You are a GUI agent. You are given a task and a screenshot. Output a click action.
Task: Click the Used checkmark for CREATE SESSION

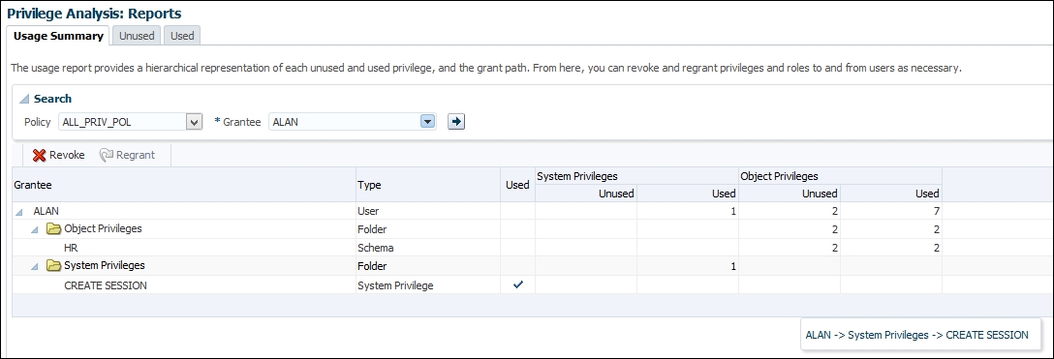coord(517,284)
